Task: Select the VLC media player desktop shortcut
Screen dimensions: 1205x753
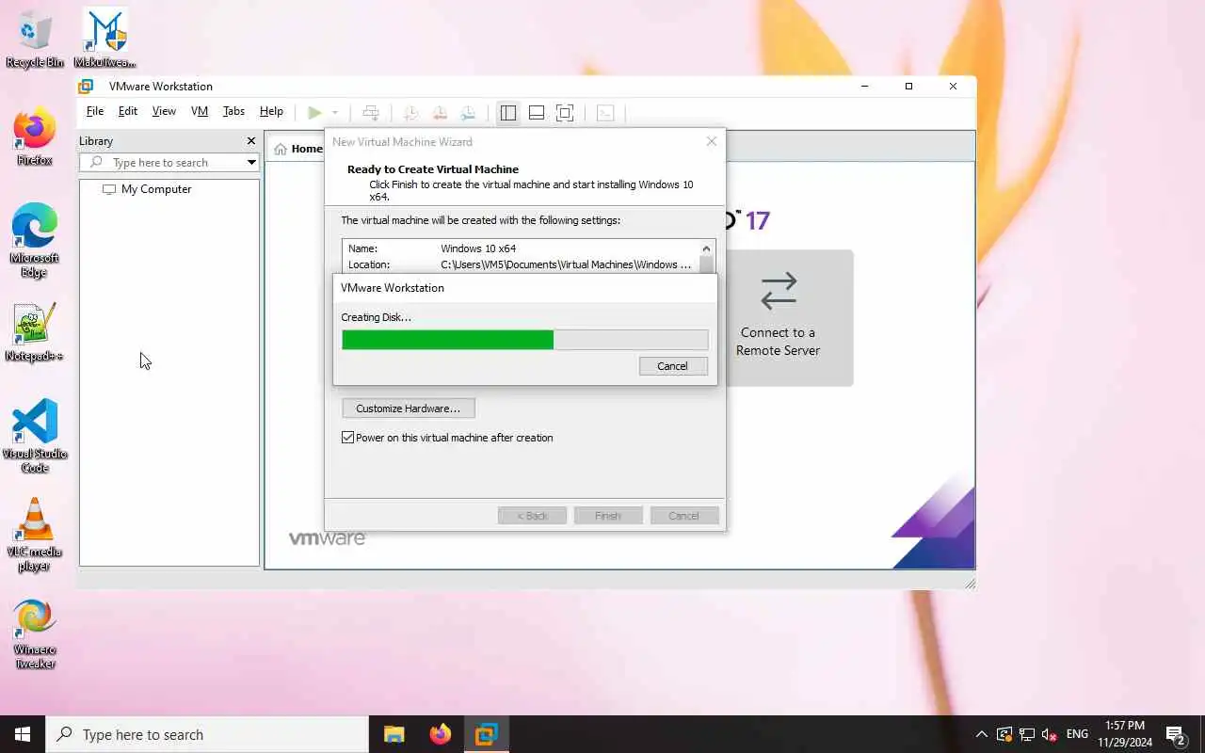Action: (35, 535)
